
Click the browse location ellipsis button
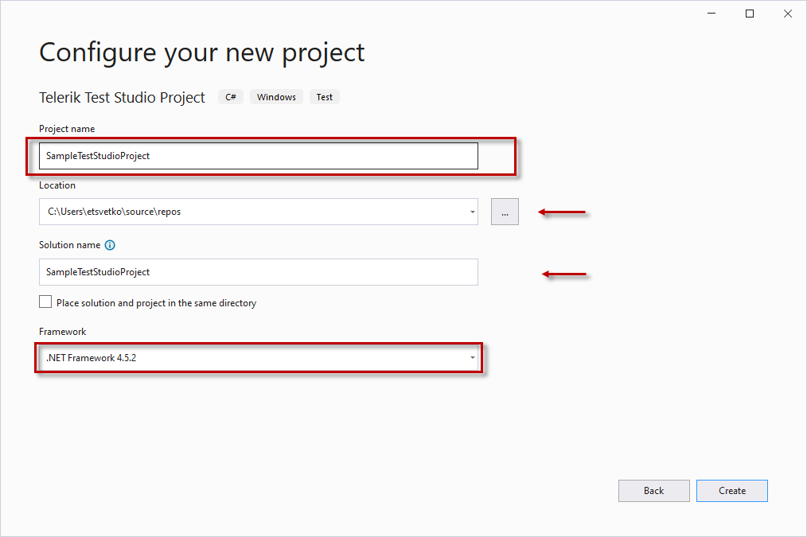pos(505,212)
